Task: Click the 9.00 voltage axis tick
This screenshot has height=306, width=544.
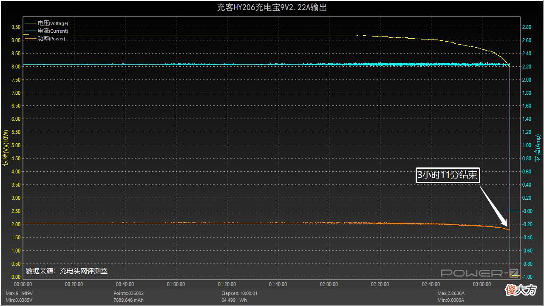Action: pos(16,40)
